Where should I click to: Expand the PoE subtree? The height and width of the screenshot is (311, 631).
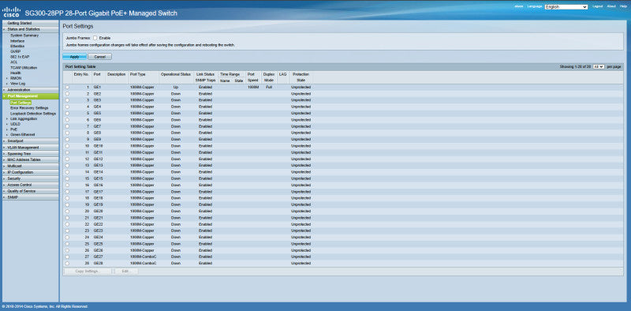click(x=7, y=129)
